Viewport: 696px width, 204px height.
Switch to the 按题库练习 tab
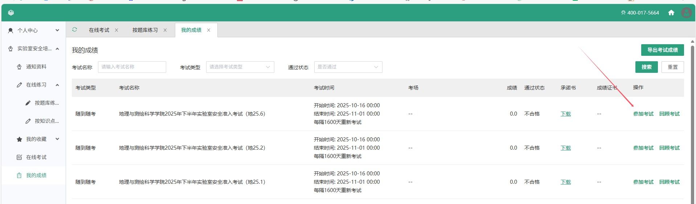pyautogui.click(x=145, y=30)
